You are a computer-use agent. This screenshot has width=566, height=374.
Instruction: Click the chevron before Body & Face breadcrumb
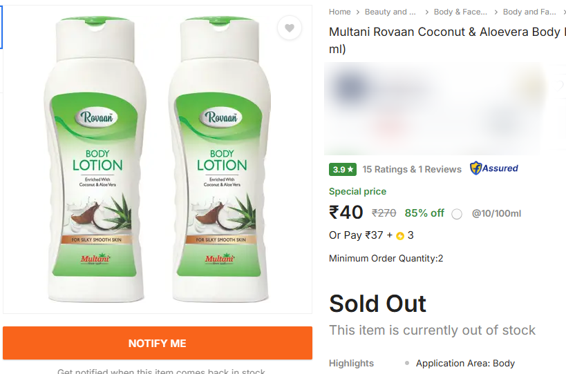[x=427, y=12]
